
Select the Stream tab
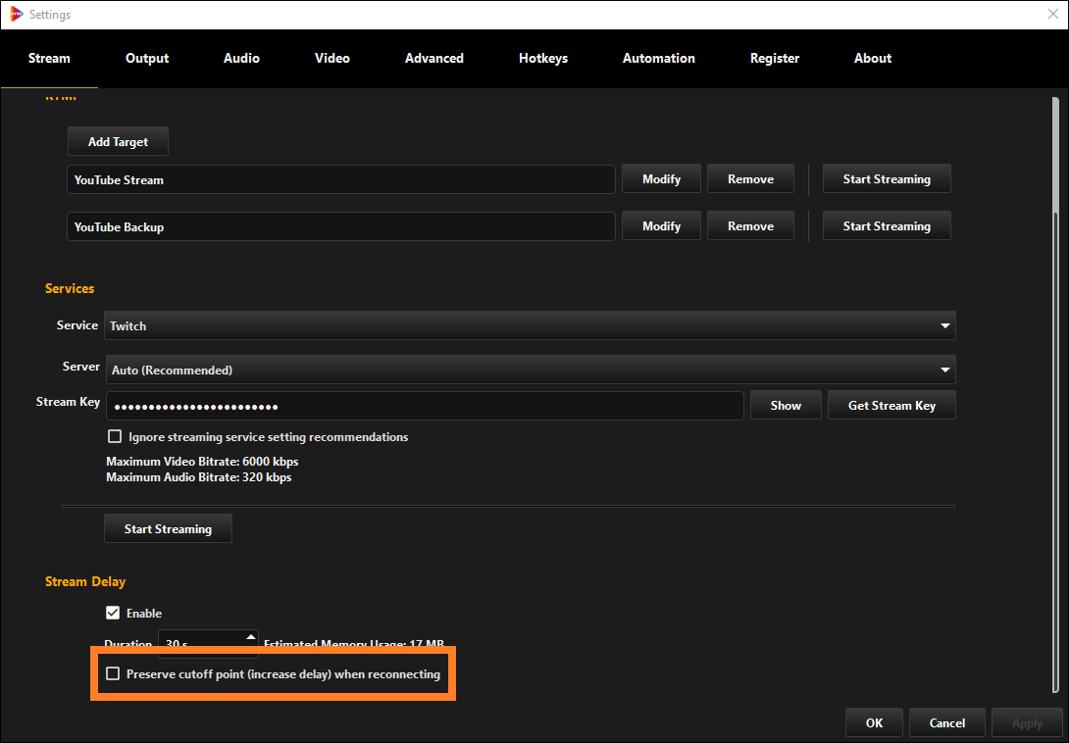[x=49, y=59]
